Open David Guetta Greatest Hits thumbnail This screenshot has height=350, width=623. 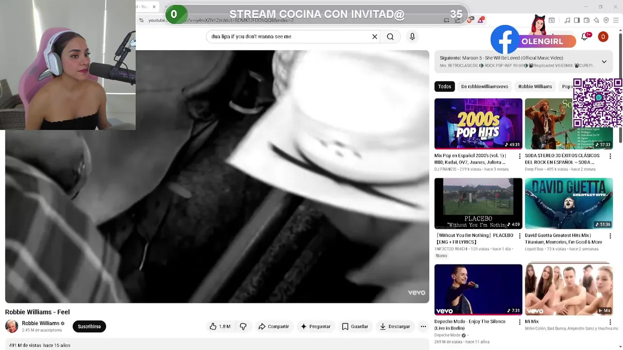point(569,203)
